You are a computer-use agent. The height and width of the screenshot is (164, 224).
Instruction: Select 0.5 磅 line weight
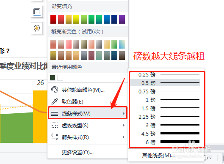(165, 83)
